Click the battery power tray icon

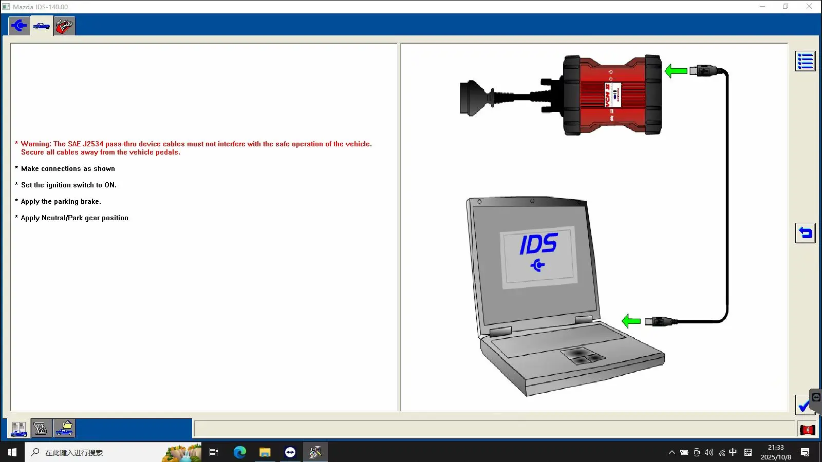pyautogui.click(x=684, y=452)
